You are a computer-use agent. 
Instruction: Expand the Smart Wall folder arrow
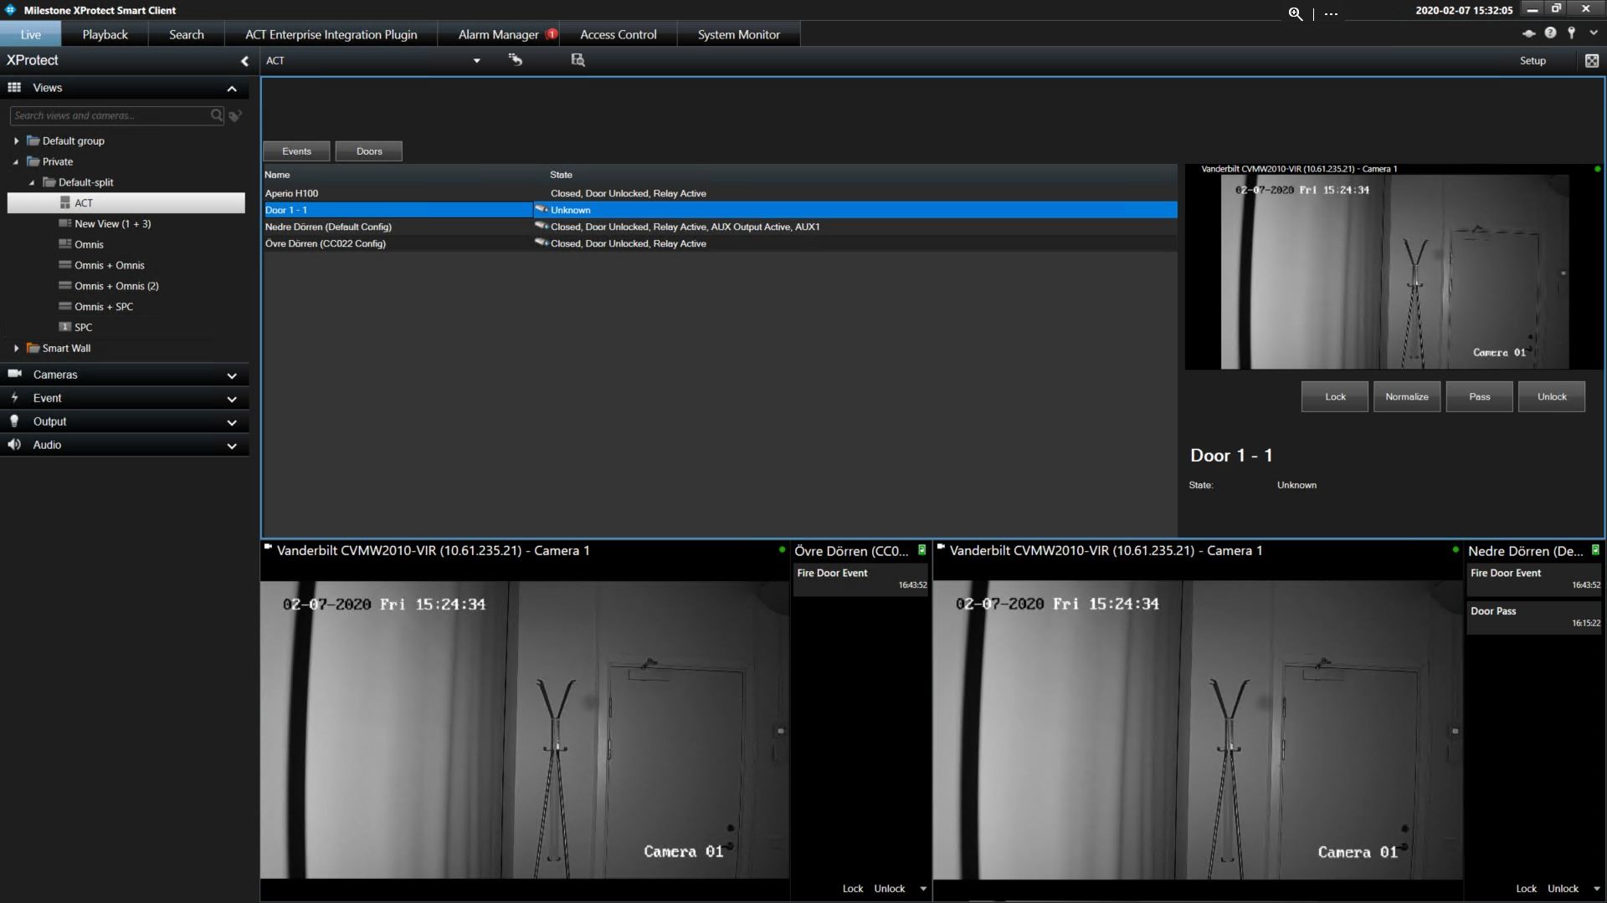(x=16, y=348)
